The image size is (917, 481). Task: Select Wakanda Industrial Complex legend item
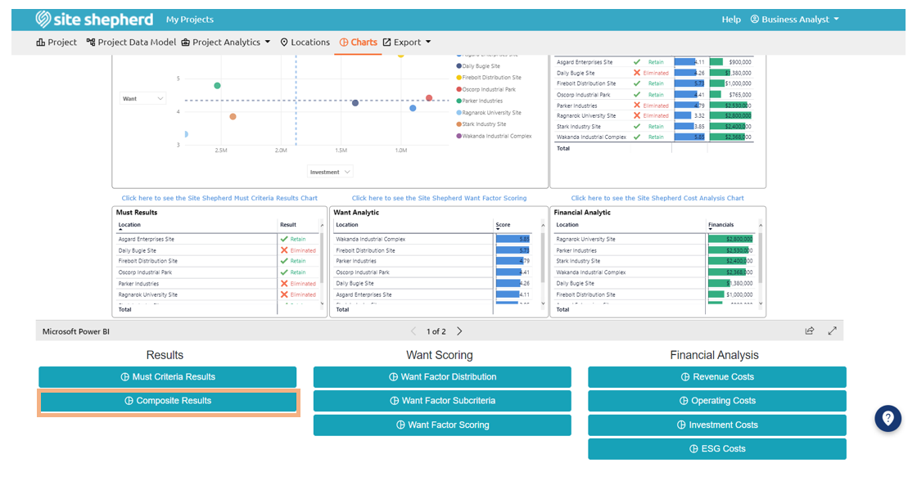tap(495, 136)
